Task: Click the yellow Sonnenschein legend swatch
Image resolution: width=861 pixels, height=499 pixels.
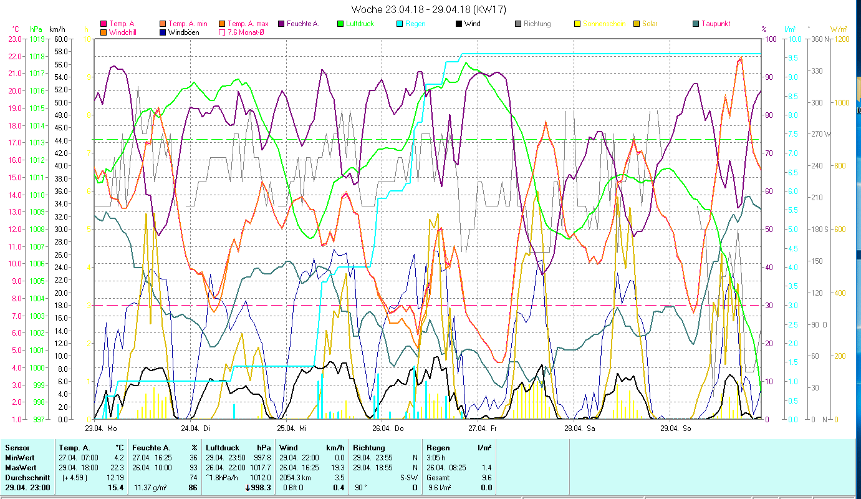Action: [577, 24]
